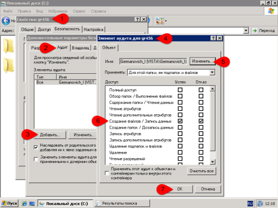Click help button in Свойства: gr456 title bar
This screenshot has width=278, height=208.
(x=137, y=19)
